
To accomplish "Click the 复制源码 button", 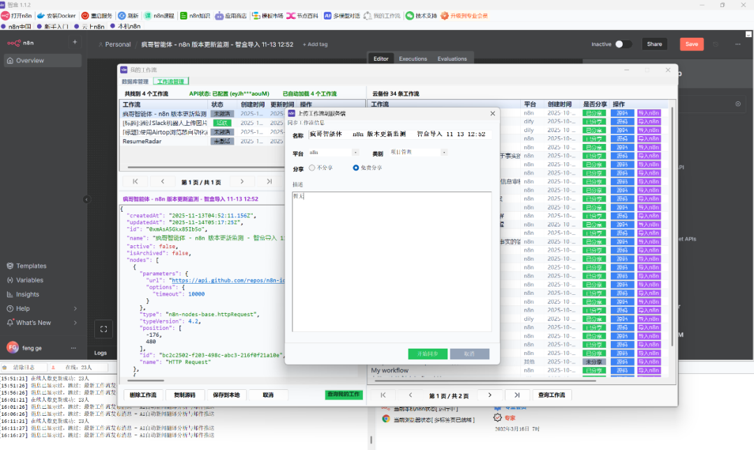I will coord(184,395).
